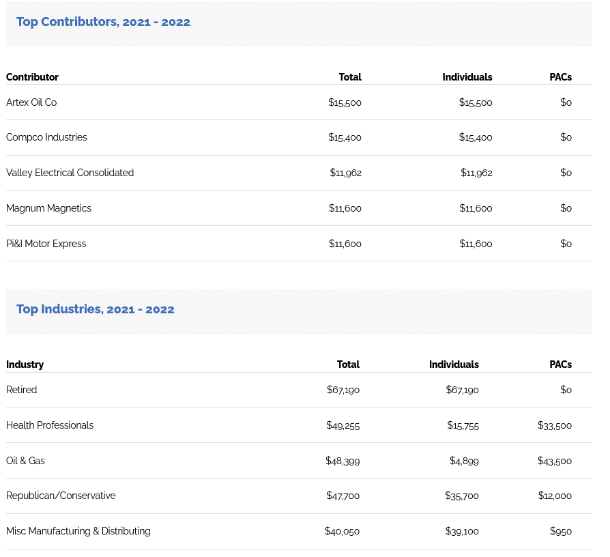Select the "Pi&I Motor Express" contributor name
Image resolution: width=610 pixels, height=557 pixels.
46,244
